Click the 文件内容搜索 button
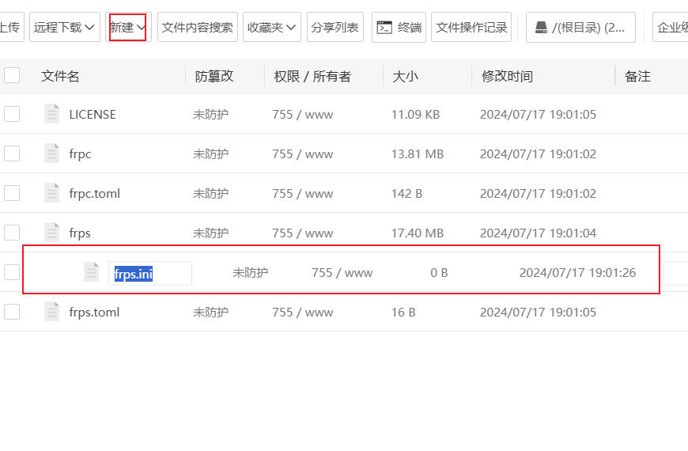688x451 pixels. click(x=197, y=27)
